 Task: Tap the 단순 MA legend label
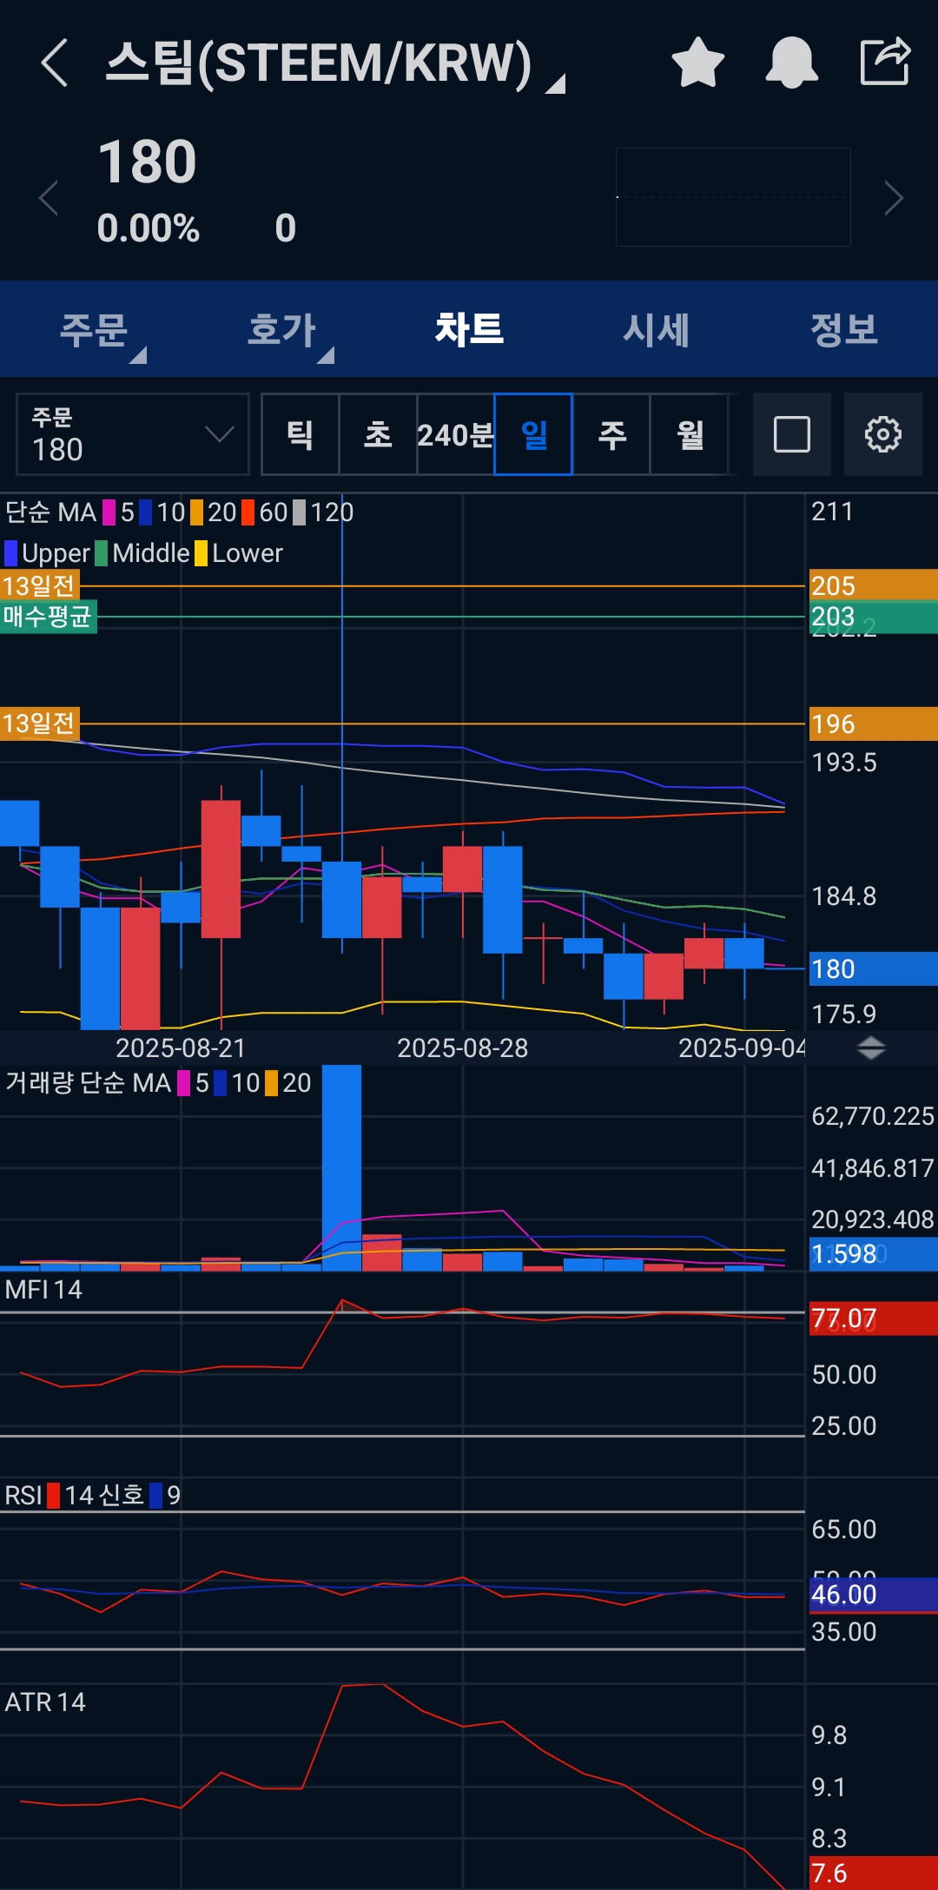[x=50, y=512]
